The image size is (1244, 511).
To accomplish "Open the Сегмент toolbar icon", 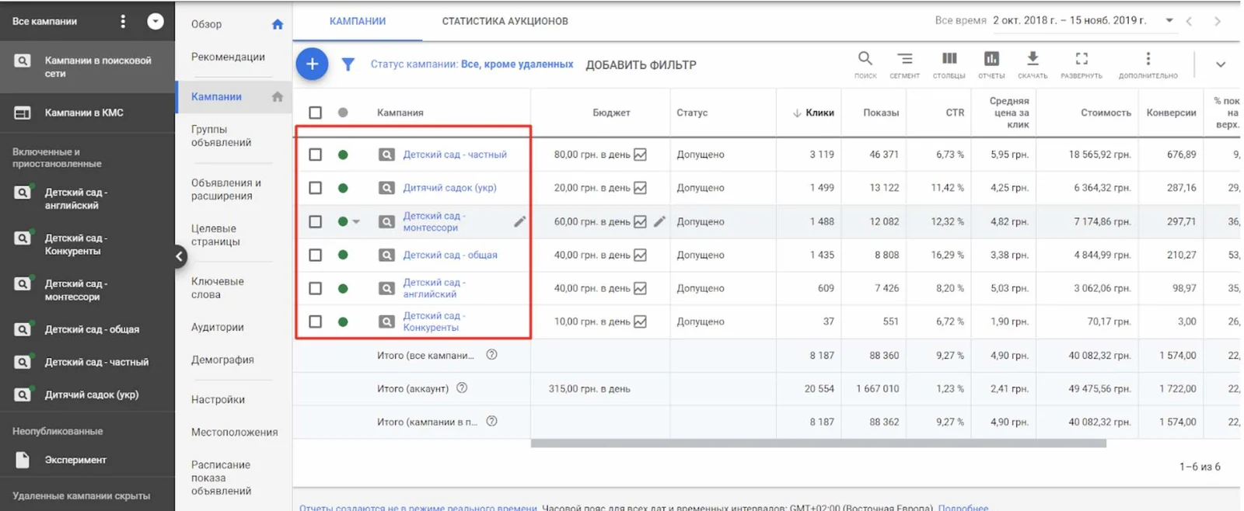I will pos(904,59).
